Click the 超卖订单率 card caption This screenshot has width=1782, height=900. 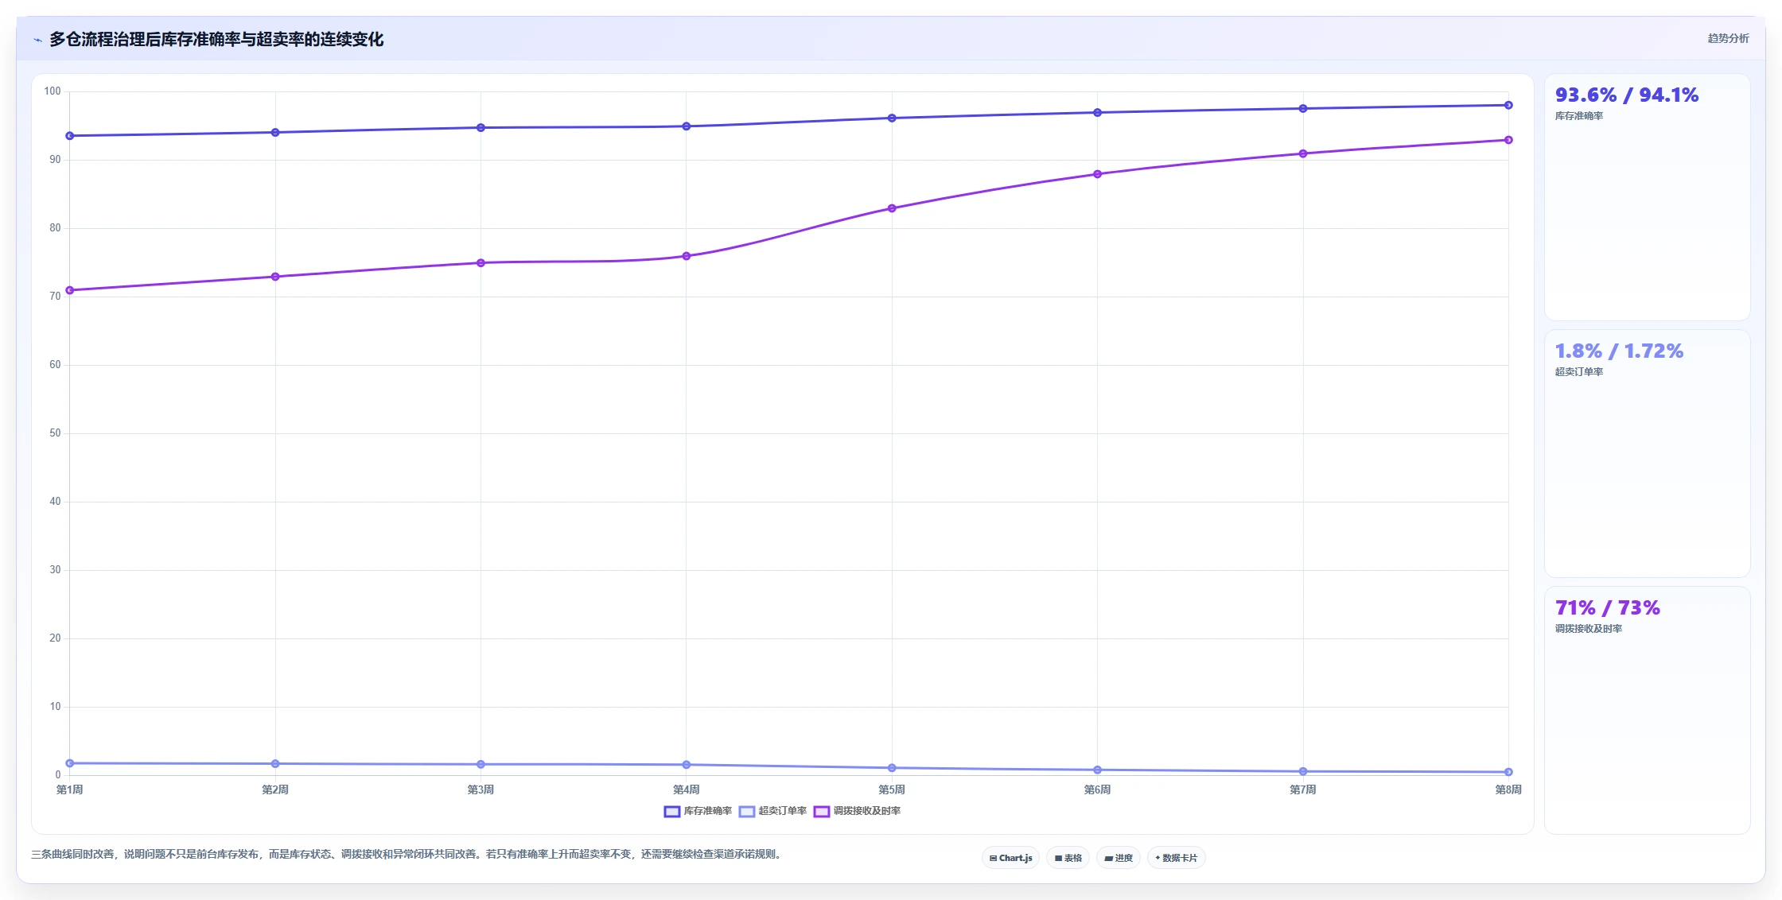tap(1579, 372)
